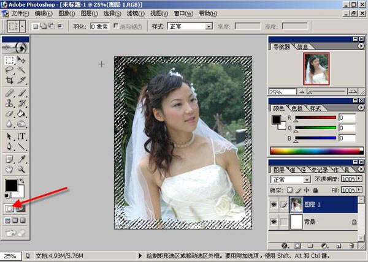Choose Full Screen with Menu Bar mode

[x=15, y=220]
